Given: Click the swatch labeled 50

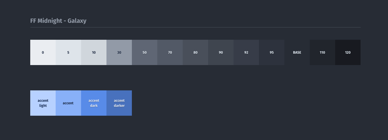Looking at the screenshot, I should point(145,52).
